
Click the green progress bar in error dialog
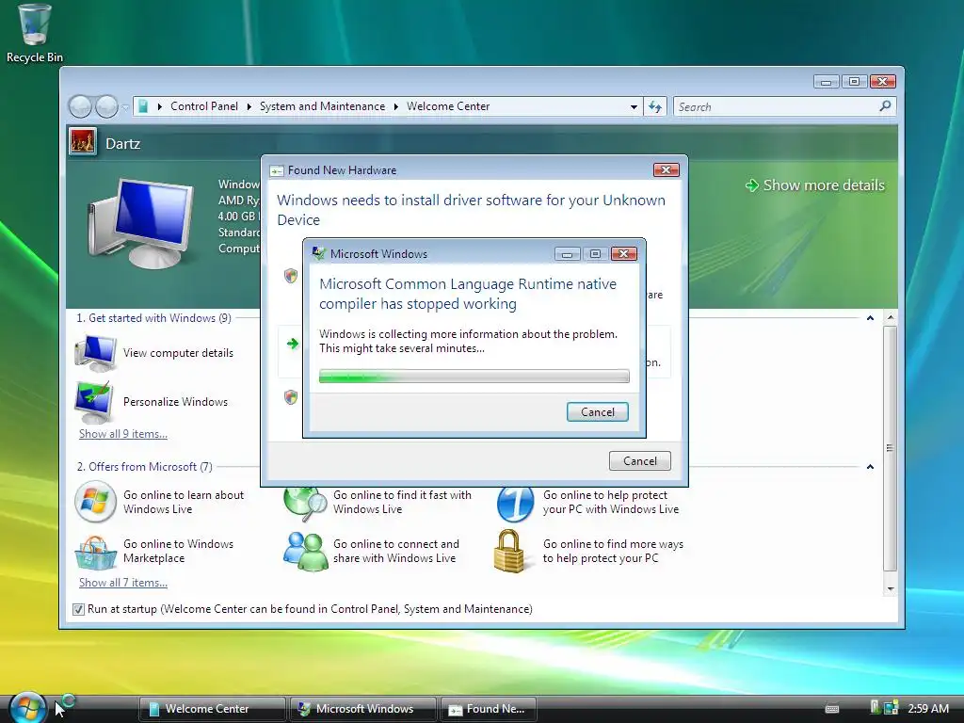[x=474, y=377]
